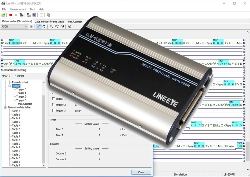Select Table 5 in the settings tree

(16, 129)
